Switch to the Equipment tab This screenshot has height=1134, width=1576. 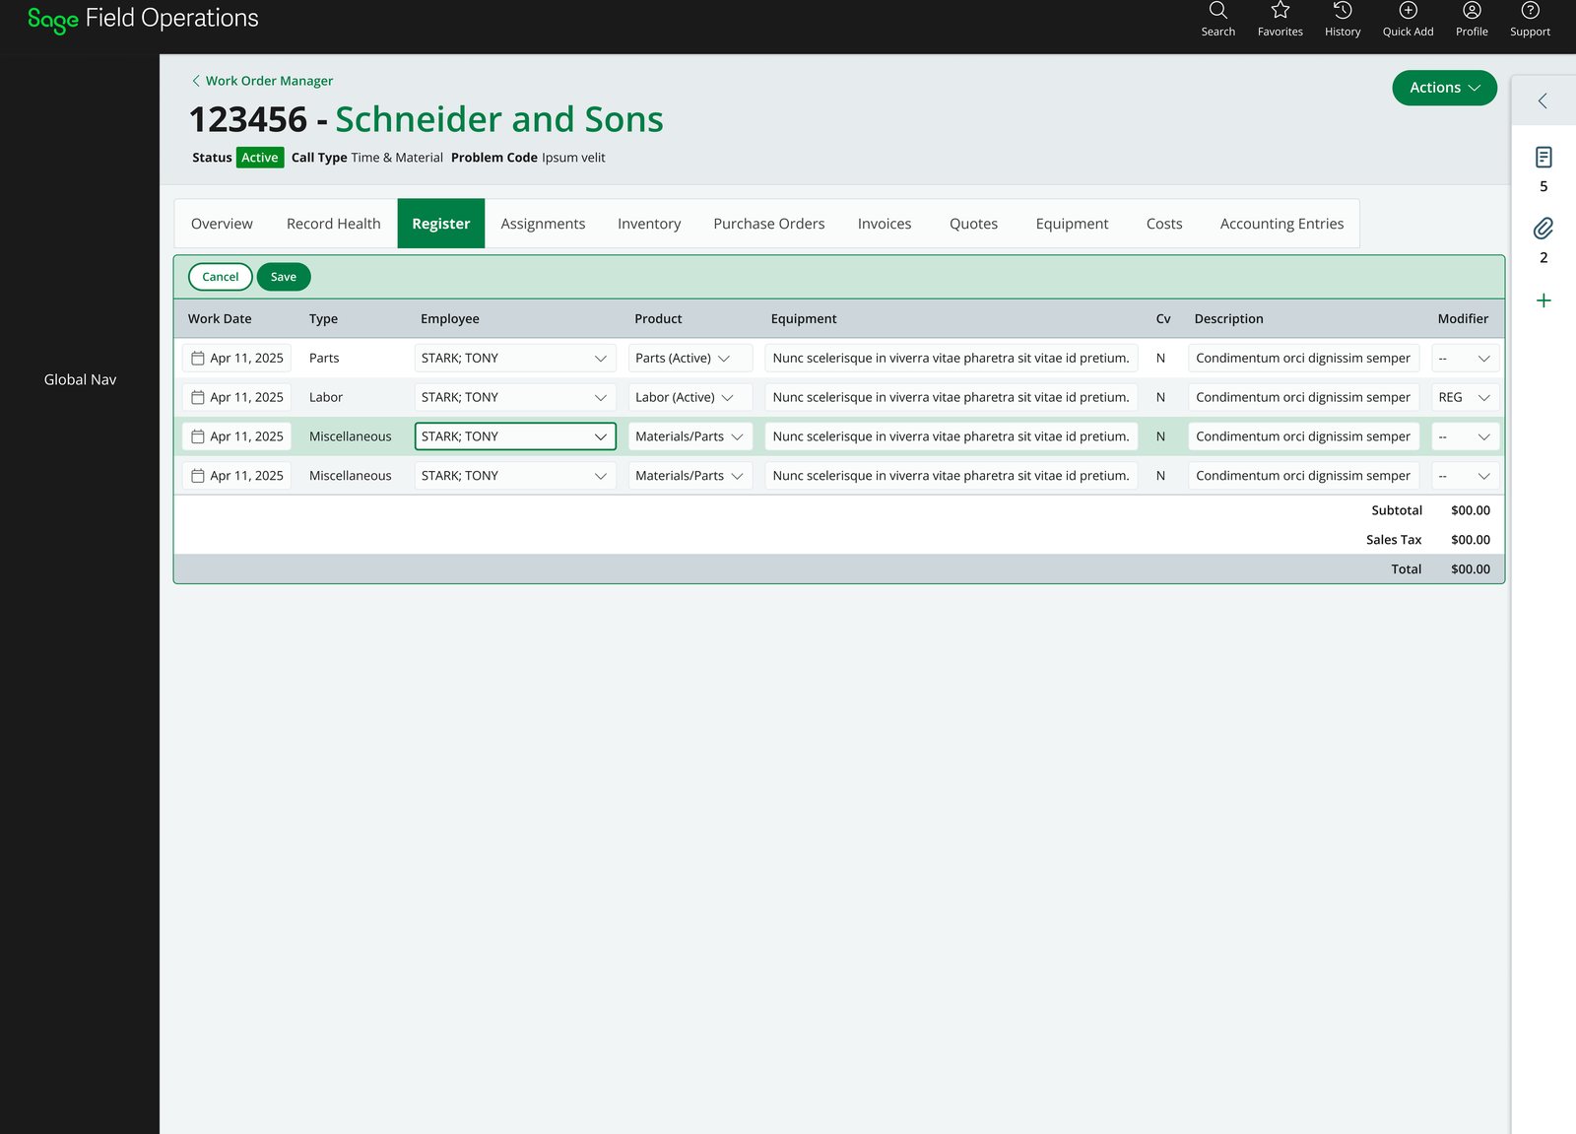pyautogui.click(x=1072, y=224)
